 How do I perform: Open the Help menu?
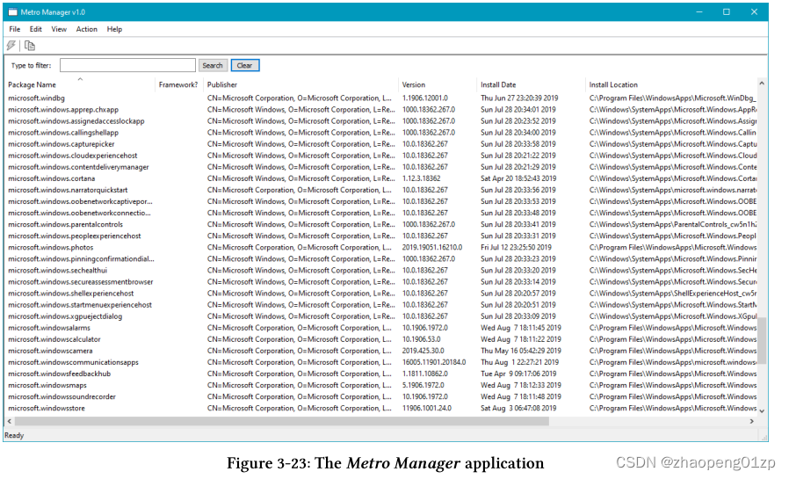(114, 29)
